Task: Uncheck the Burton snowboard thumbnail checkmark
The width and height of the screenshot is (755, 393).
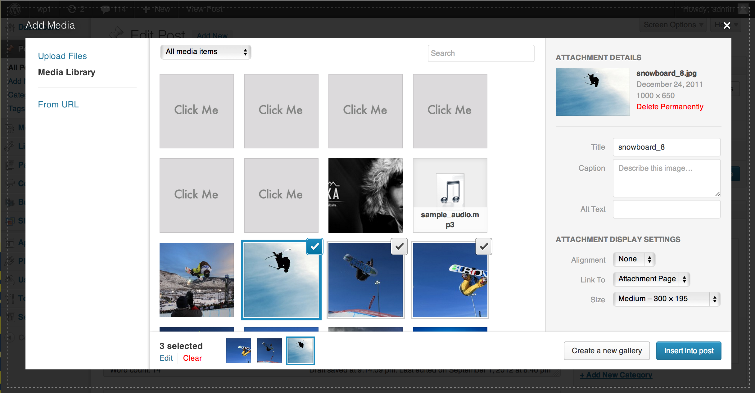Action: (484, 246)
